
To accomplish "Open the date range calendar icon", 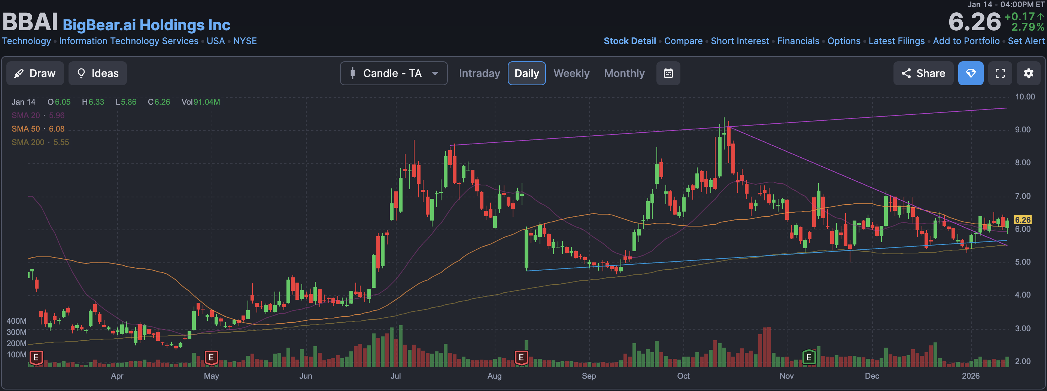I will (x=668, y=73).
